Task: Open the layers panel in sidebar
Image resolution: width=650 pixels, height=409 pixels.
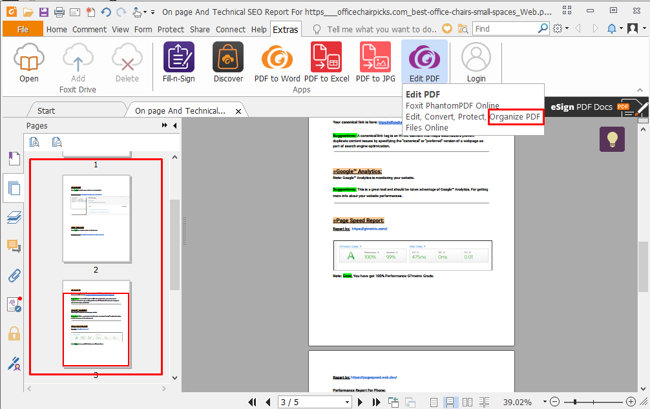Action: (x=14, y=217)
